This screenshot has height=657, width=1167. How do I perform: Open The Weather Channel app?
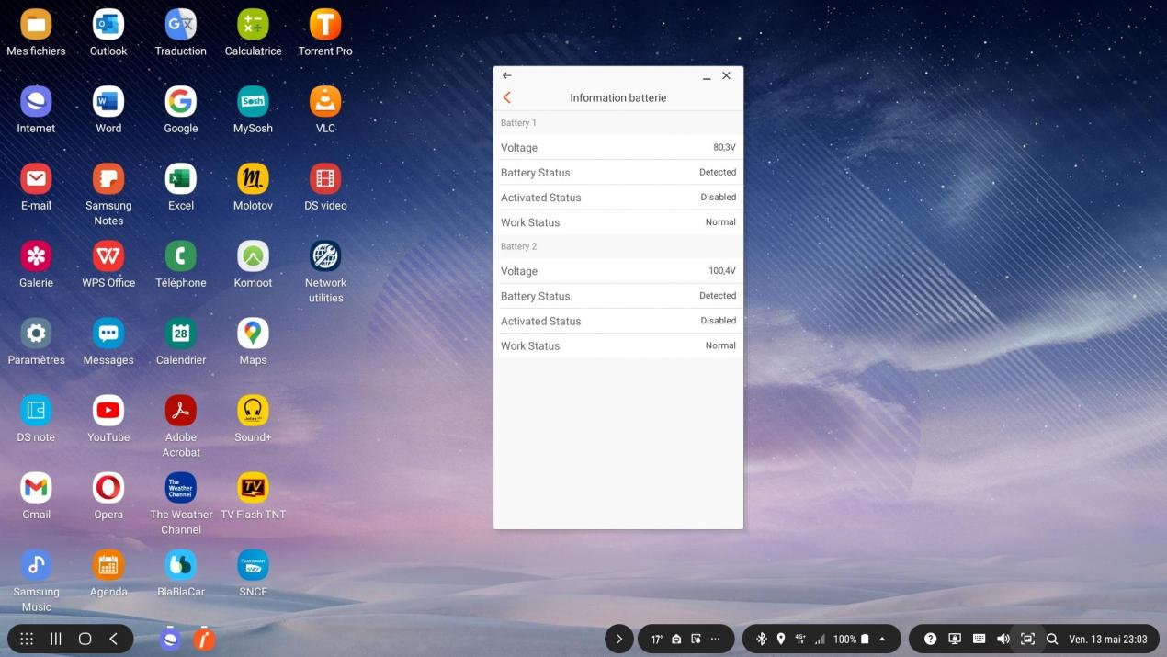coord(180,487)
